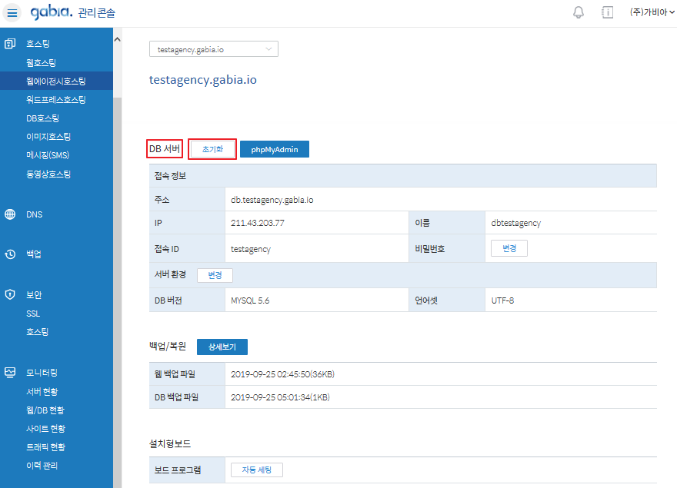Click 상세보기 for 백업/복원
The height and width of the screenshot is (488, 677).
[222, 347]
